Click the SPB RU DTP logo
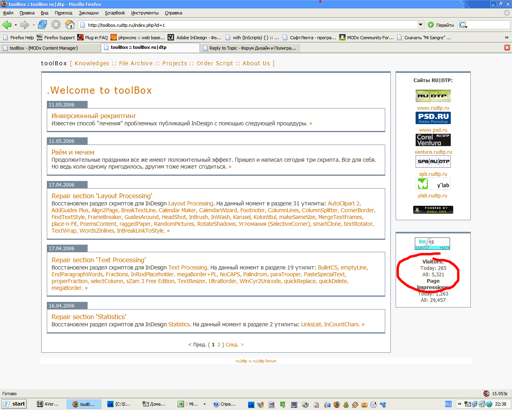This screenshot has width=512, height=410. 433,161
